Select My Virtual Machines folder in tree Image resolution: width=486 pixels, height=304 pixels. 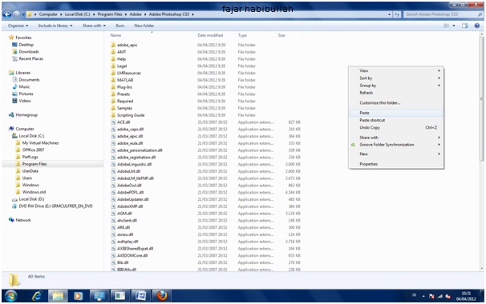(37, 143)
